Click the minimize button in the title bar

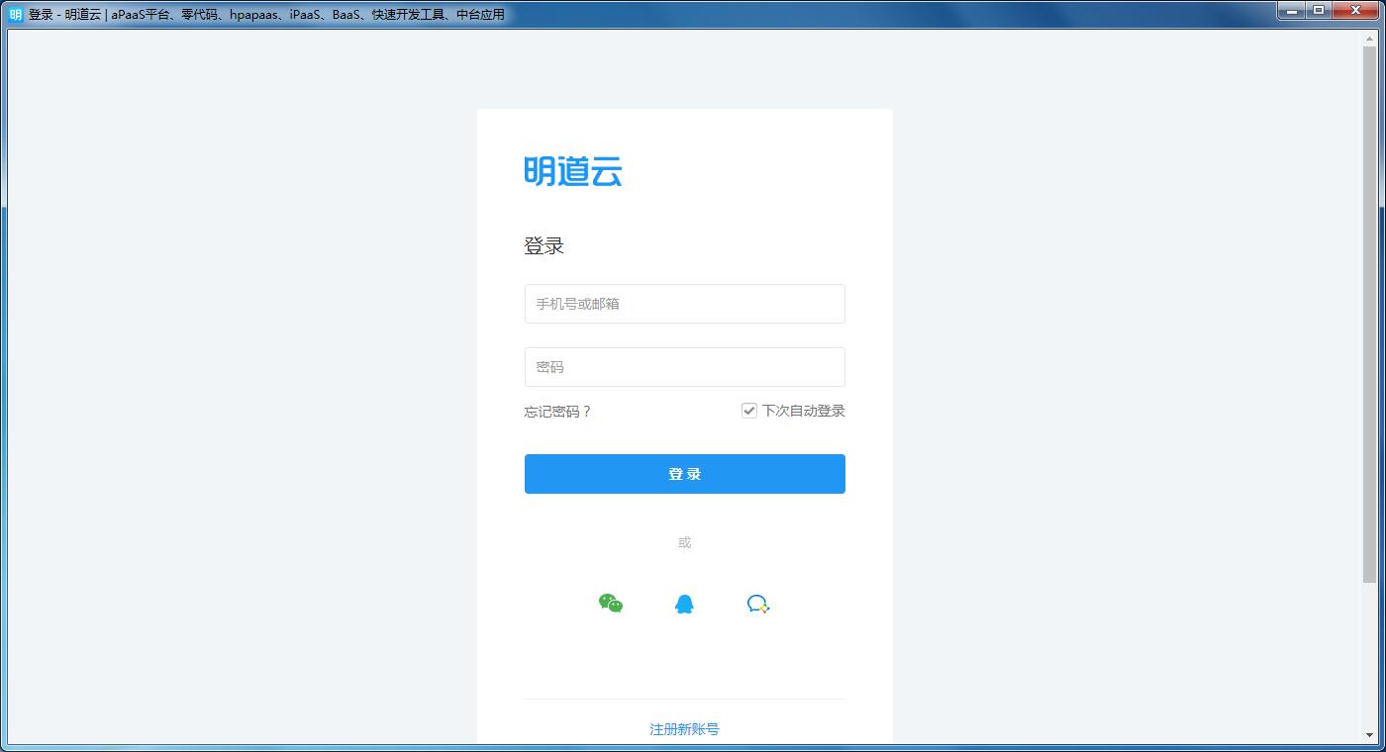(x=1292, y=11)
